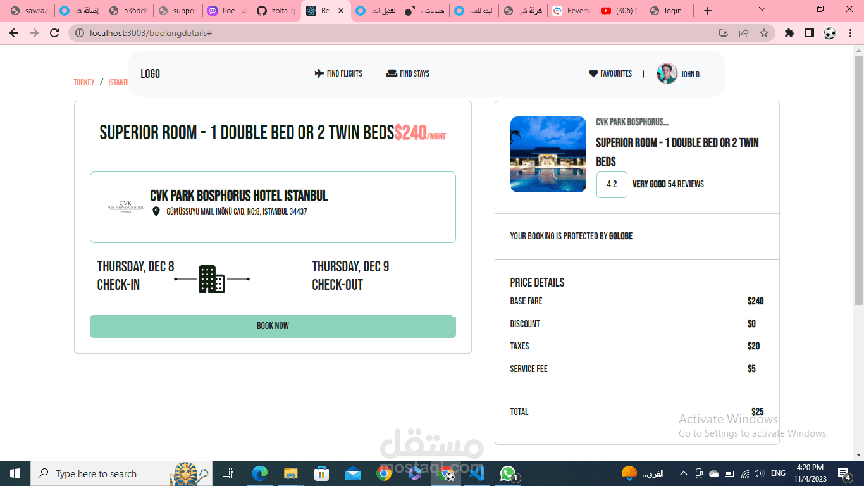864x486 pixels.
Task: Click the Total $25 value
Action: point(757,412)
